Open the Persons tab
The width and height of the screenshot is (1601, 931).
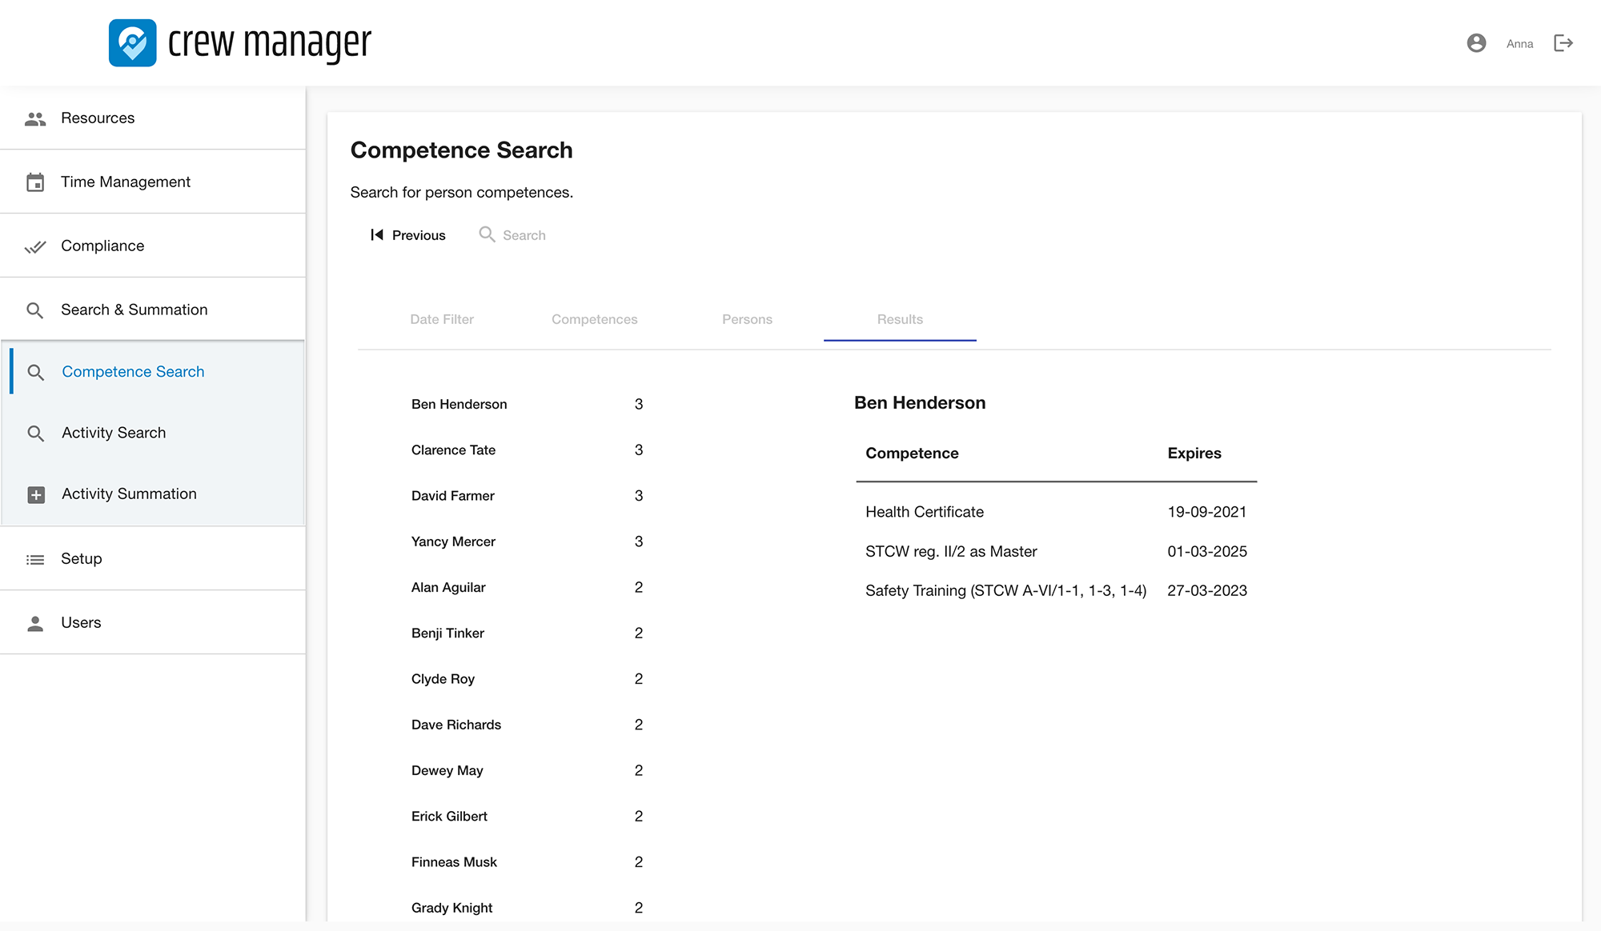click(x=747, y=319)
